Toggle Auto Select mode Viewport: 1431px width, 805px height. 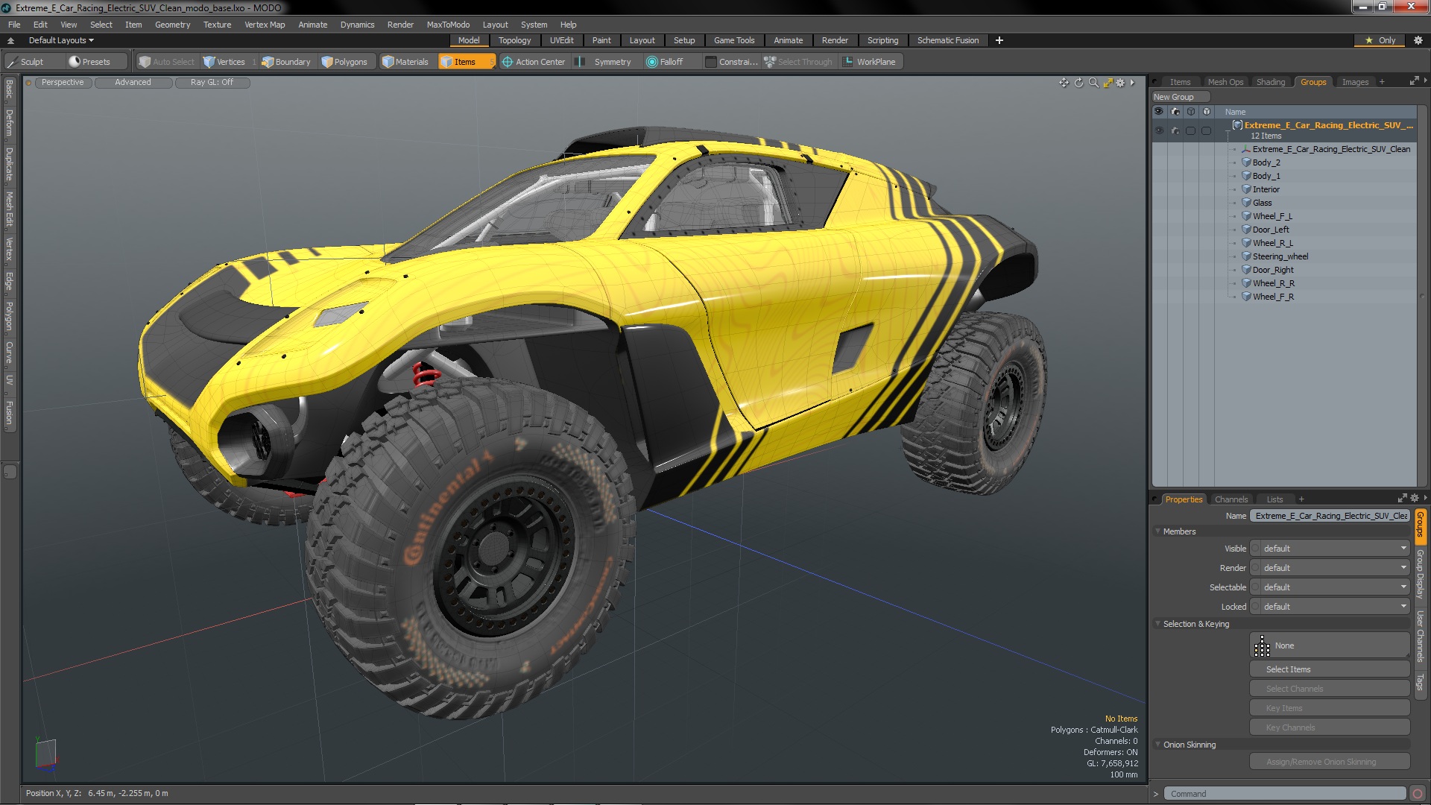point(167,62)
